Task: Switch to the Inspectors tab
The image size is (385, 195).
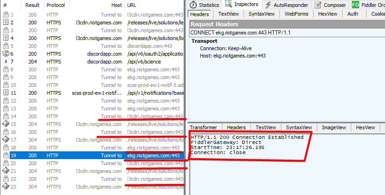Action: 242,5
